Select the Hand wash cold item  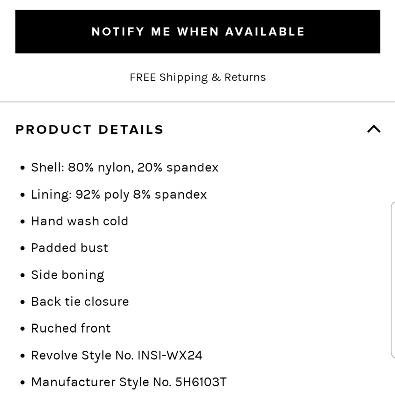point(80,221)
